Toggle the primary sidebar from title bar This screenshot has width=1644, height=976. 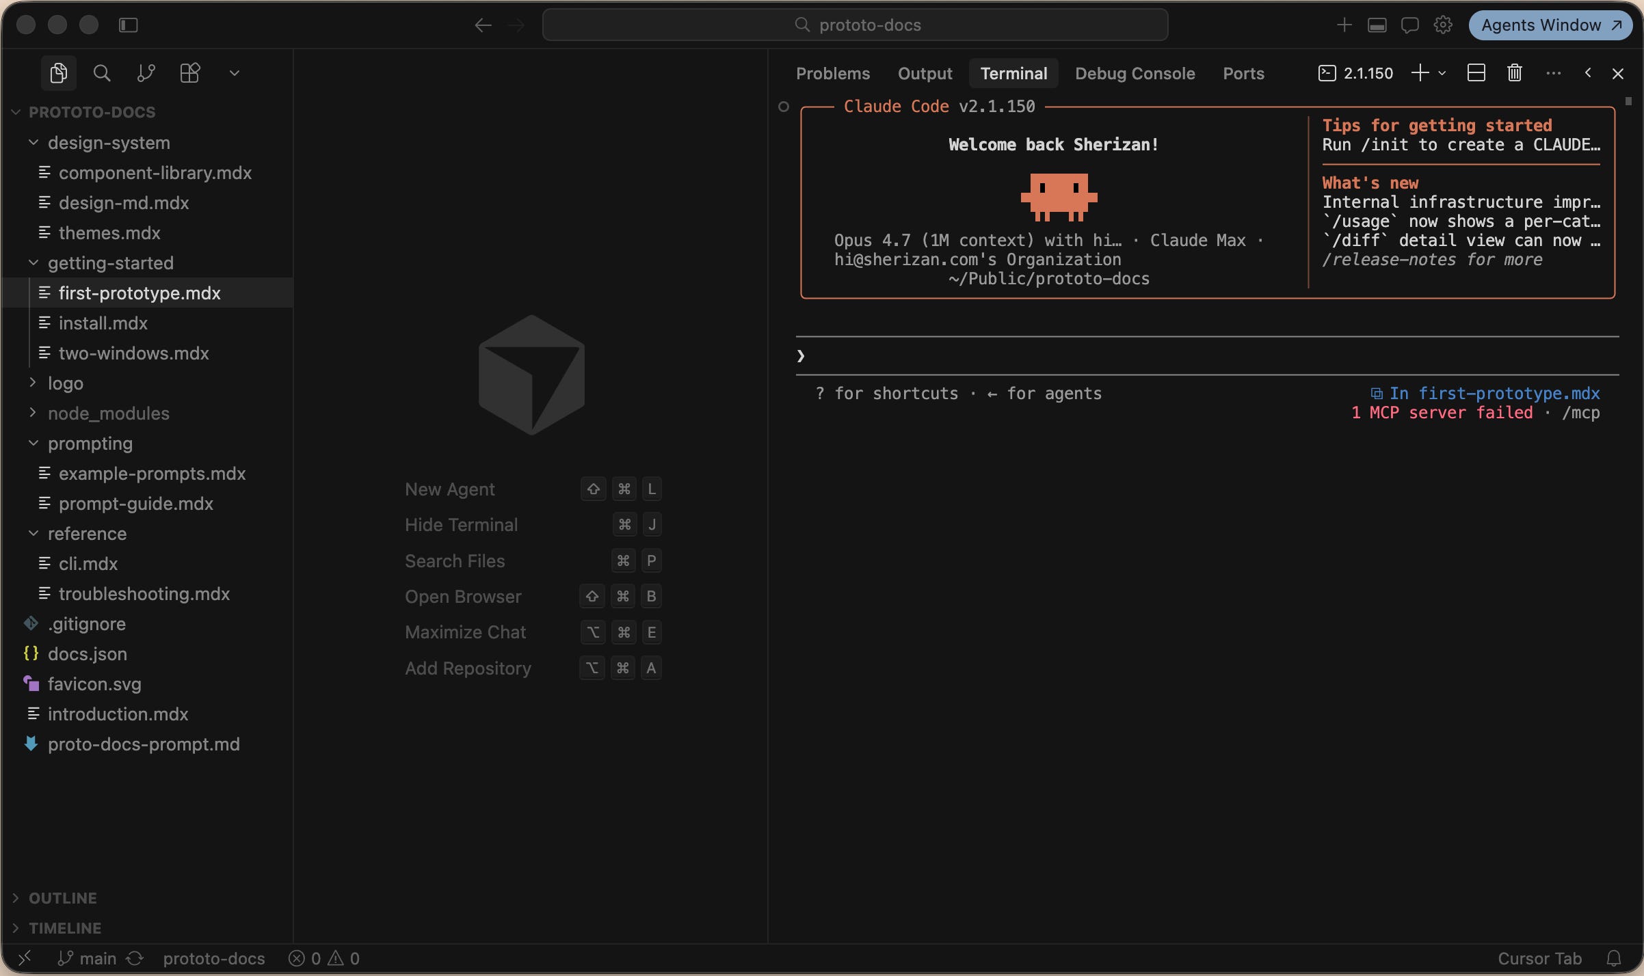coord(129,25)
